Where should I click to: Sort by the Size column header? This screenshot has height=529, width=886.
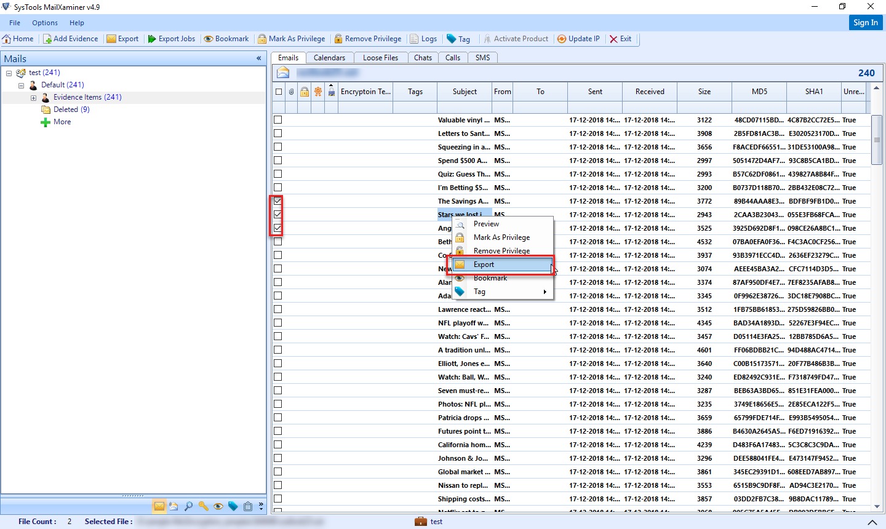coord(704,92)
